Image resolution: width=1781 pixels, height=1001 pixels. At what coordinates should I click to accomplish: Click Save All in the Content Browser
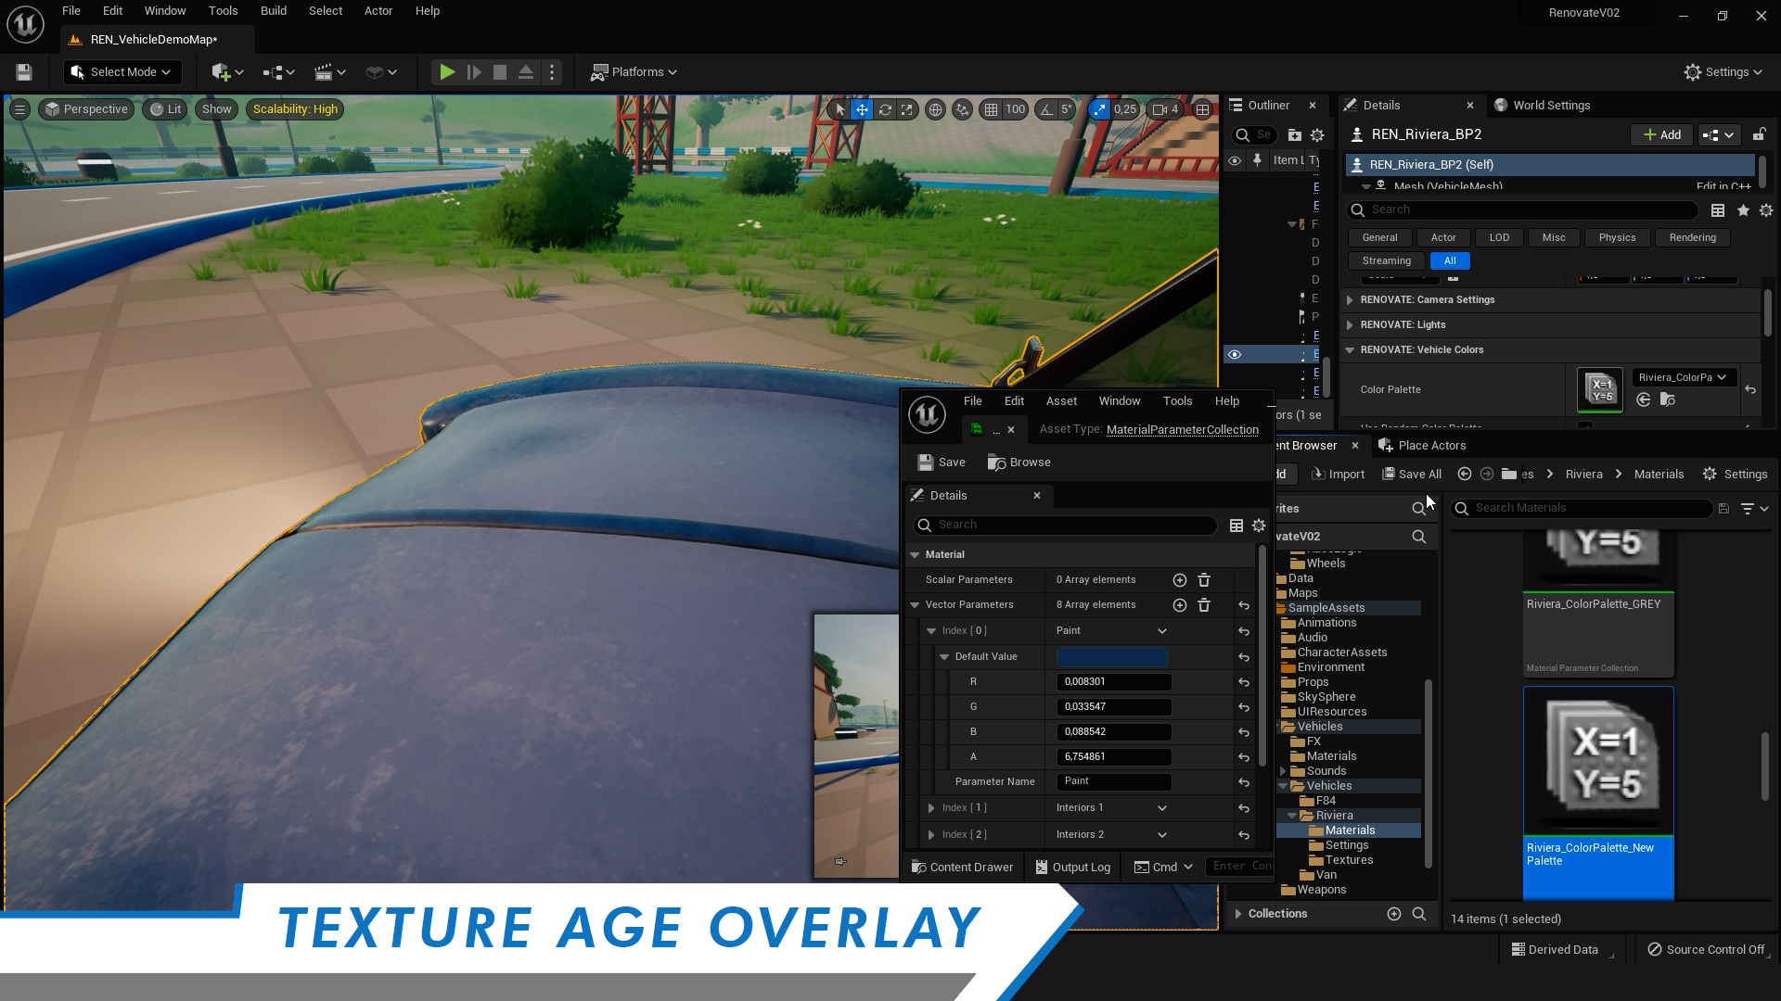click(1411, 474)
